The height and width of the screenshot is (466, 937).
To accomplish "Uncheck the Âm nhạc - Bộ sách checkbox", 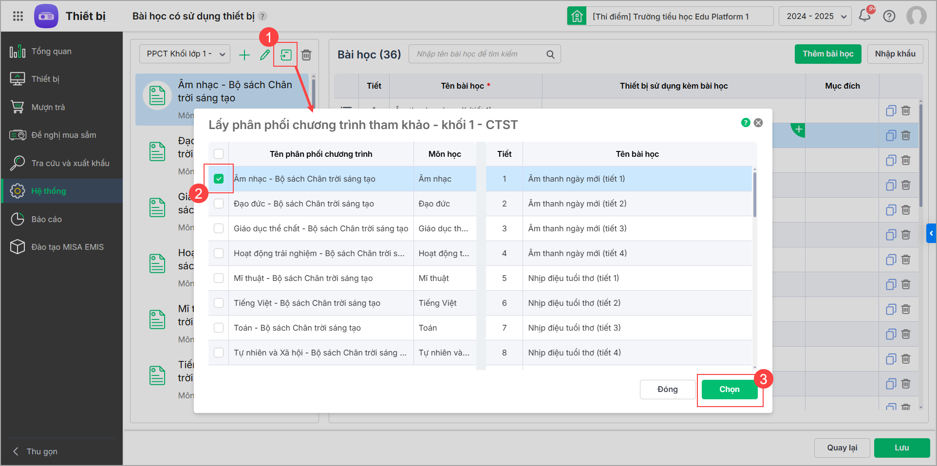I will (219, 179).
